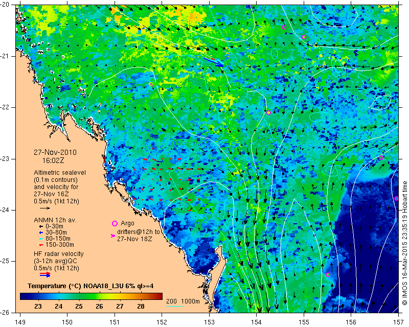409x327 pixels.
Task: Click the colorbar tick label '28'
Action: [141, 307]
